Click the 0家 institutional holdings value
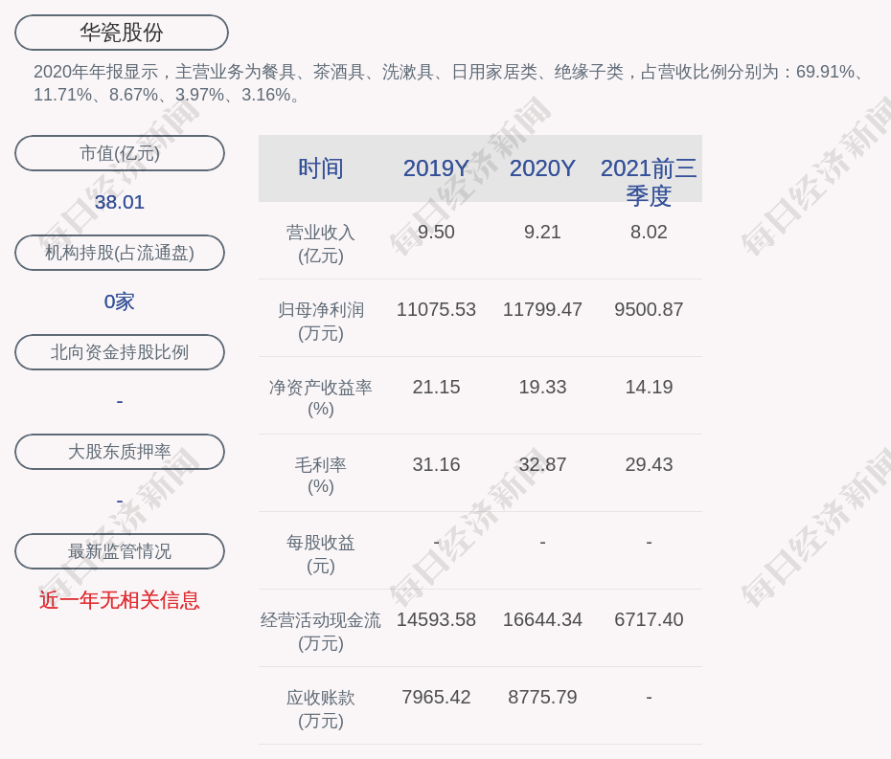Image resolution: width=891 pixels, height=759 pixels. click(x=120, y=301)
